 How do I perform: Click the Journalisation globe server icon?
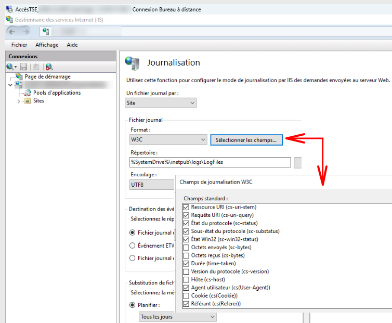(x=132, y=63)
